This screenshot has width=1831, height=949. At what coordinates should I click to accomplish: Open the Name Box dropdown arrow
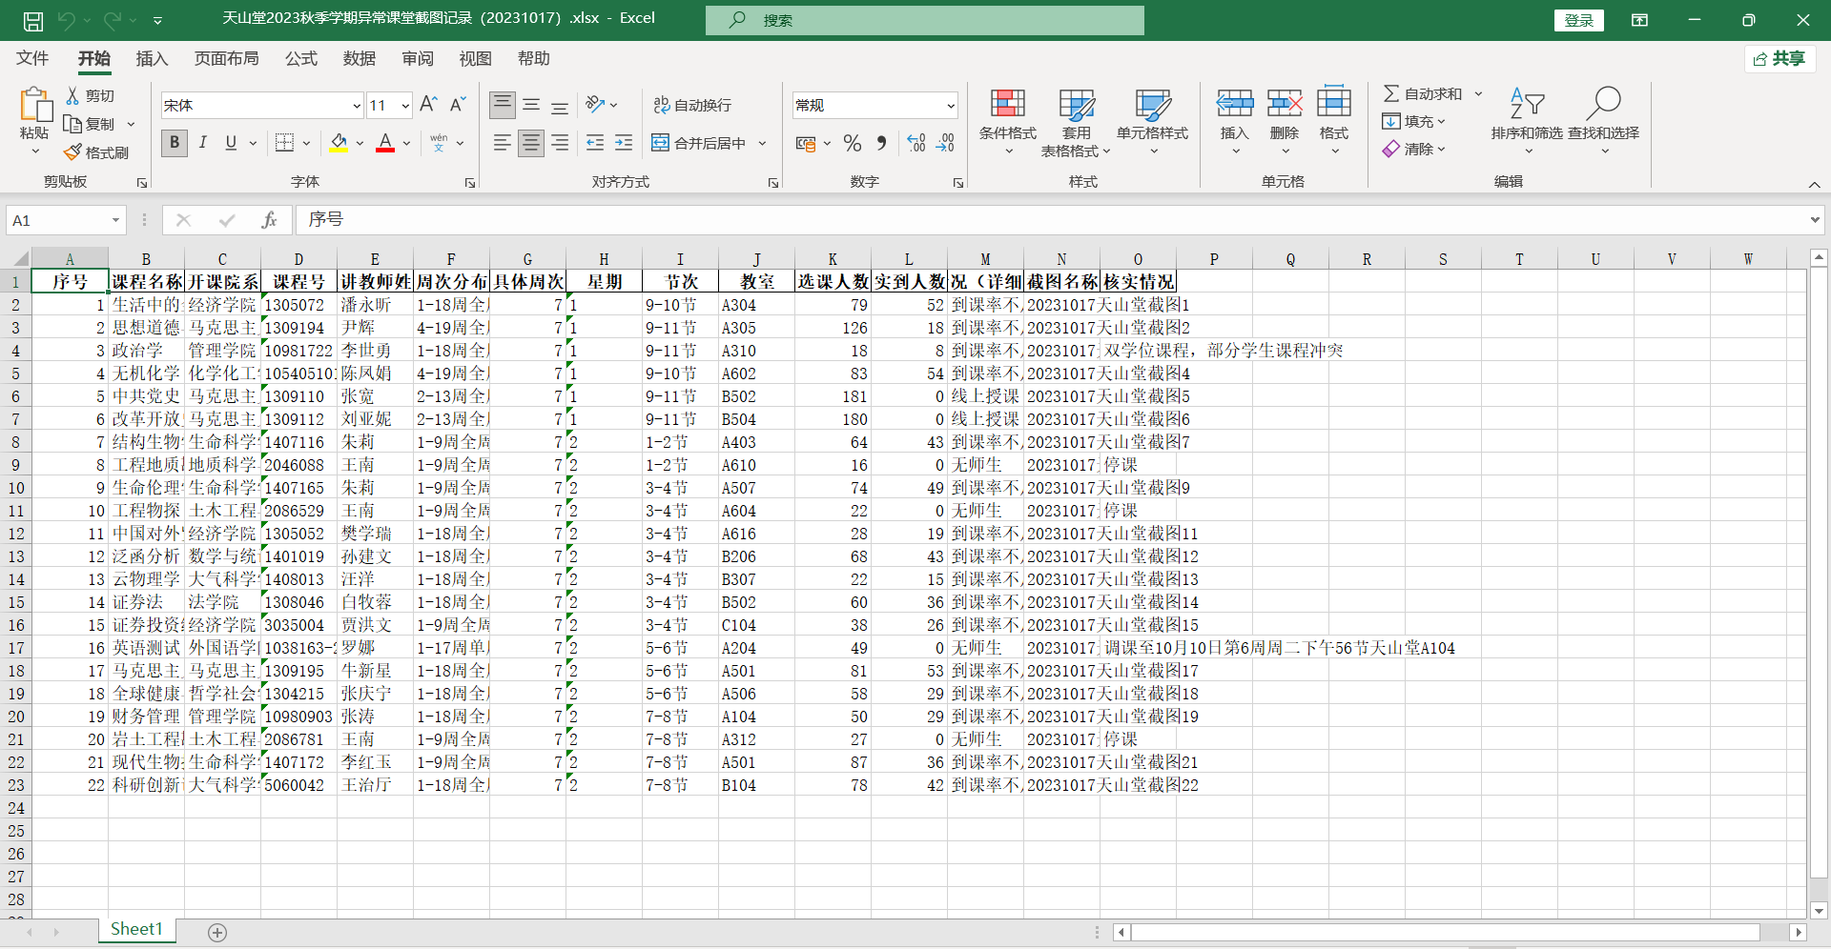click(x=116, y=220)
